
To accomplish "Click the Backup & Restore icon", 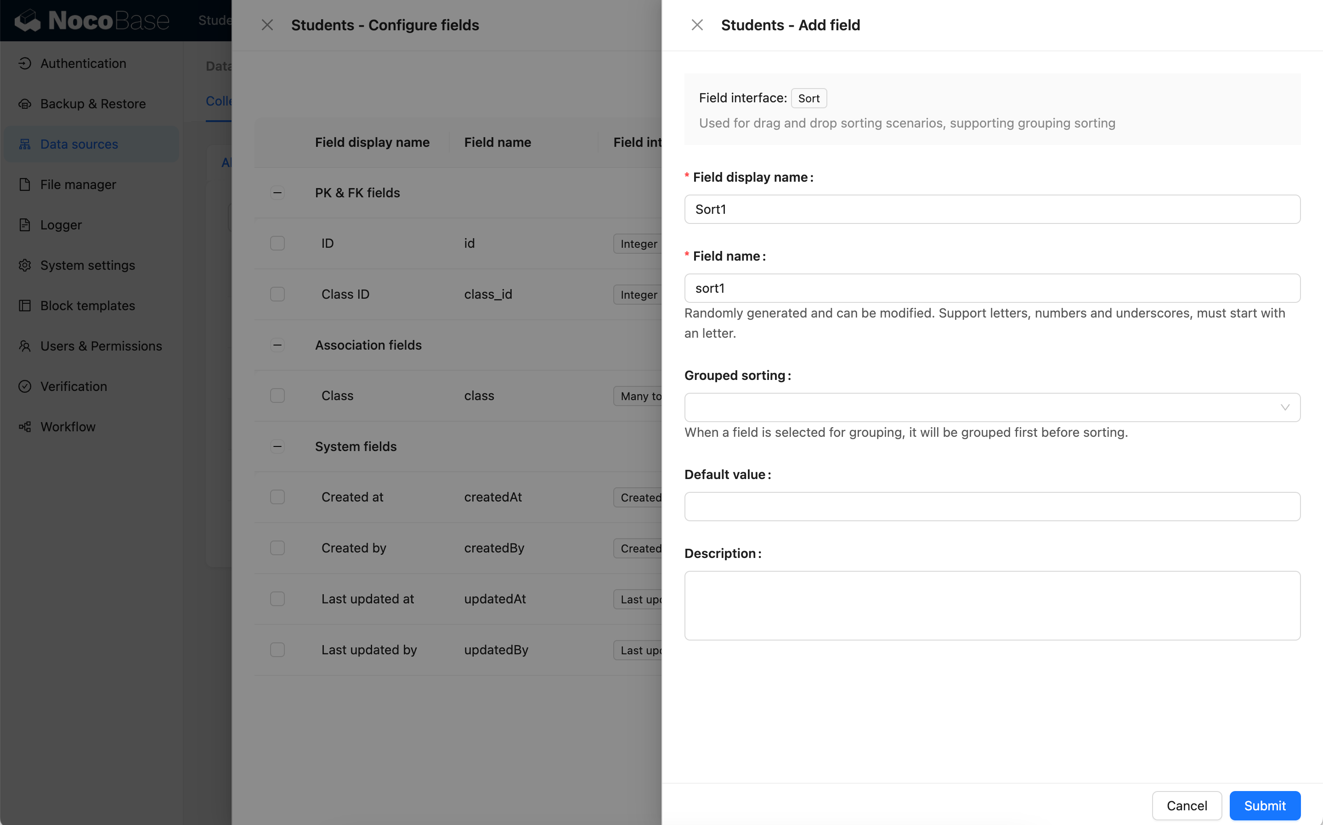I will pyautogui.click(x=25, y=104).
